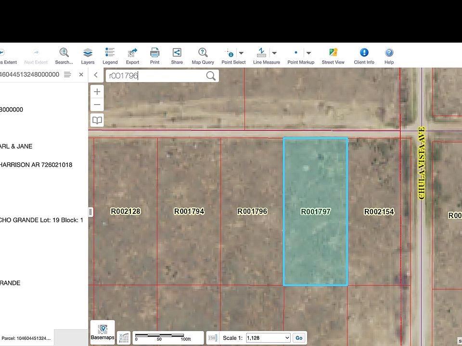Open the Point Select dropdown arrow
Viewport: 462px width, 346px height.
[x=242, y=53]
